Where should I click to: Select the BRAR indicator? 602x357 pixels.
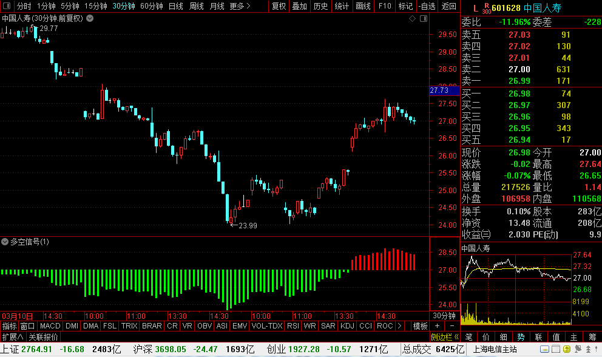tap(152, 326)
